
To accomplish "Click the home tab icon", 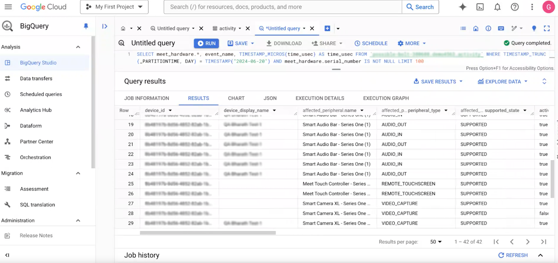I will point(123,29).
